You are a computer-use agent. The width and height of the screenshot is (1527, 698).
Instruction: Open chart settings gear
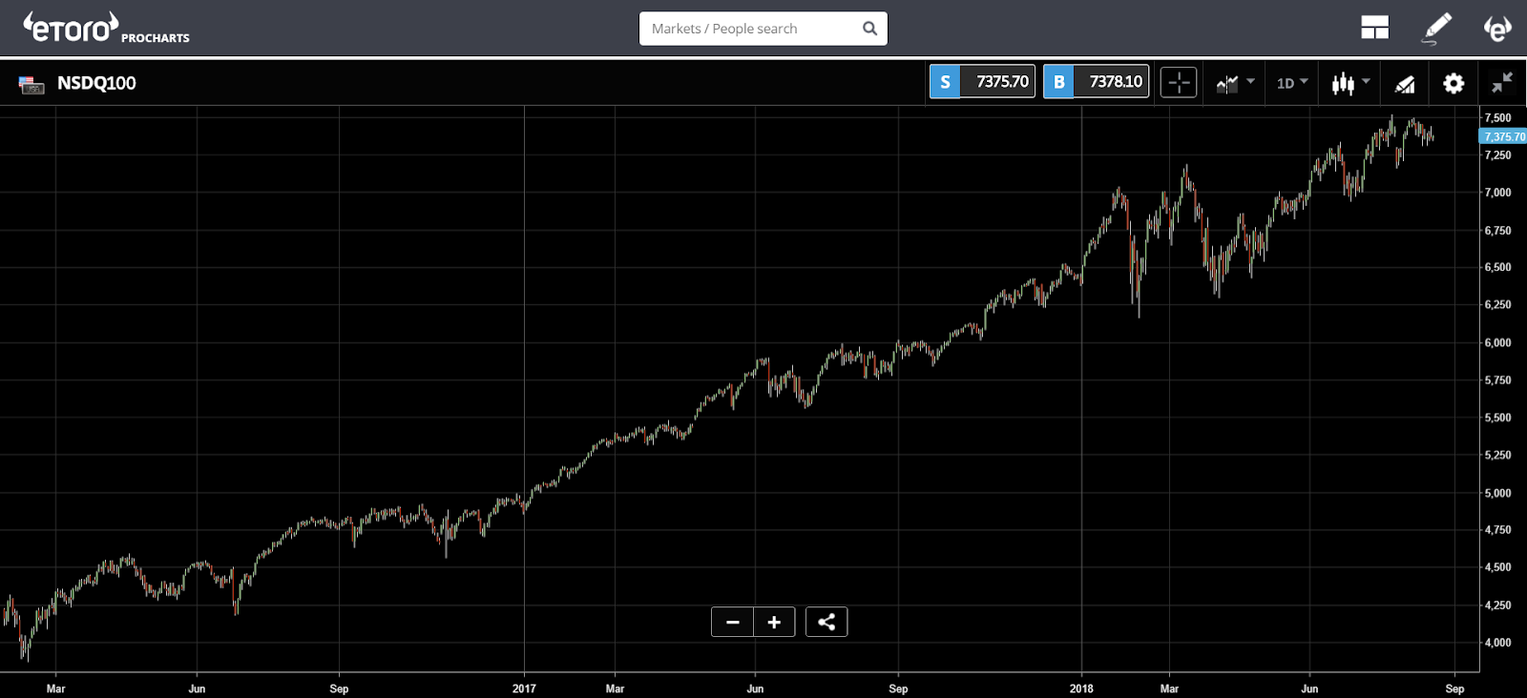click(x=1454, y=84)
